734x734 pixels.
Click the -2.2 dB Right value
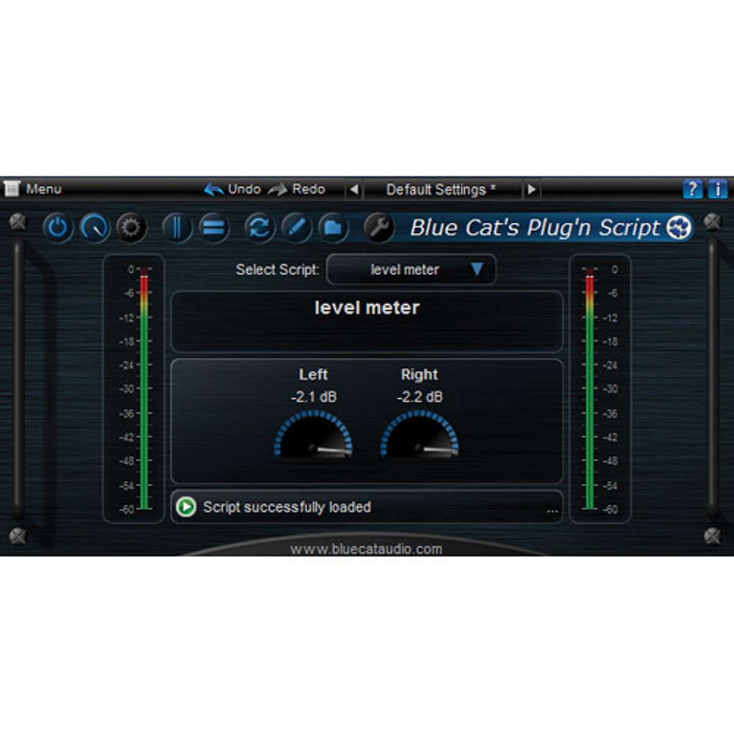(x=420, y=397)
